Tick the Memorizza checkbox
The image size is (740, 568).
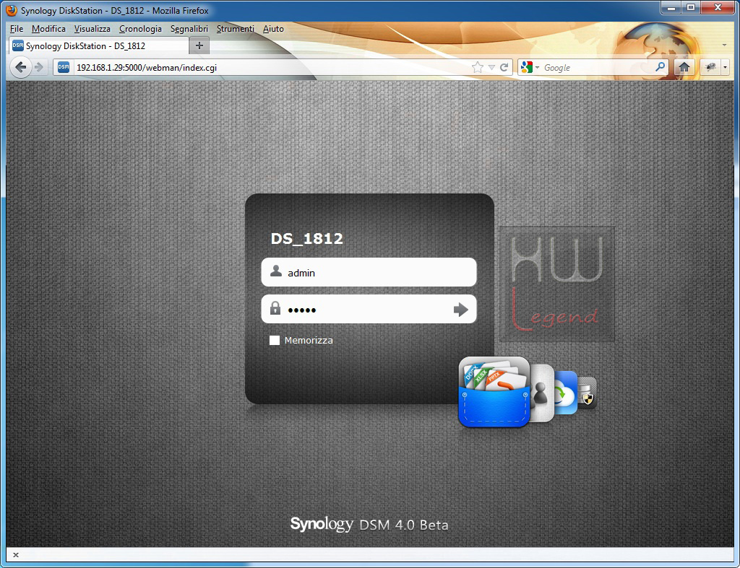tap(274, 341)
